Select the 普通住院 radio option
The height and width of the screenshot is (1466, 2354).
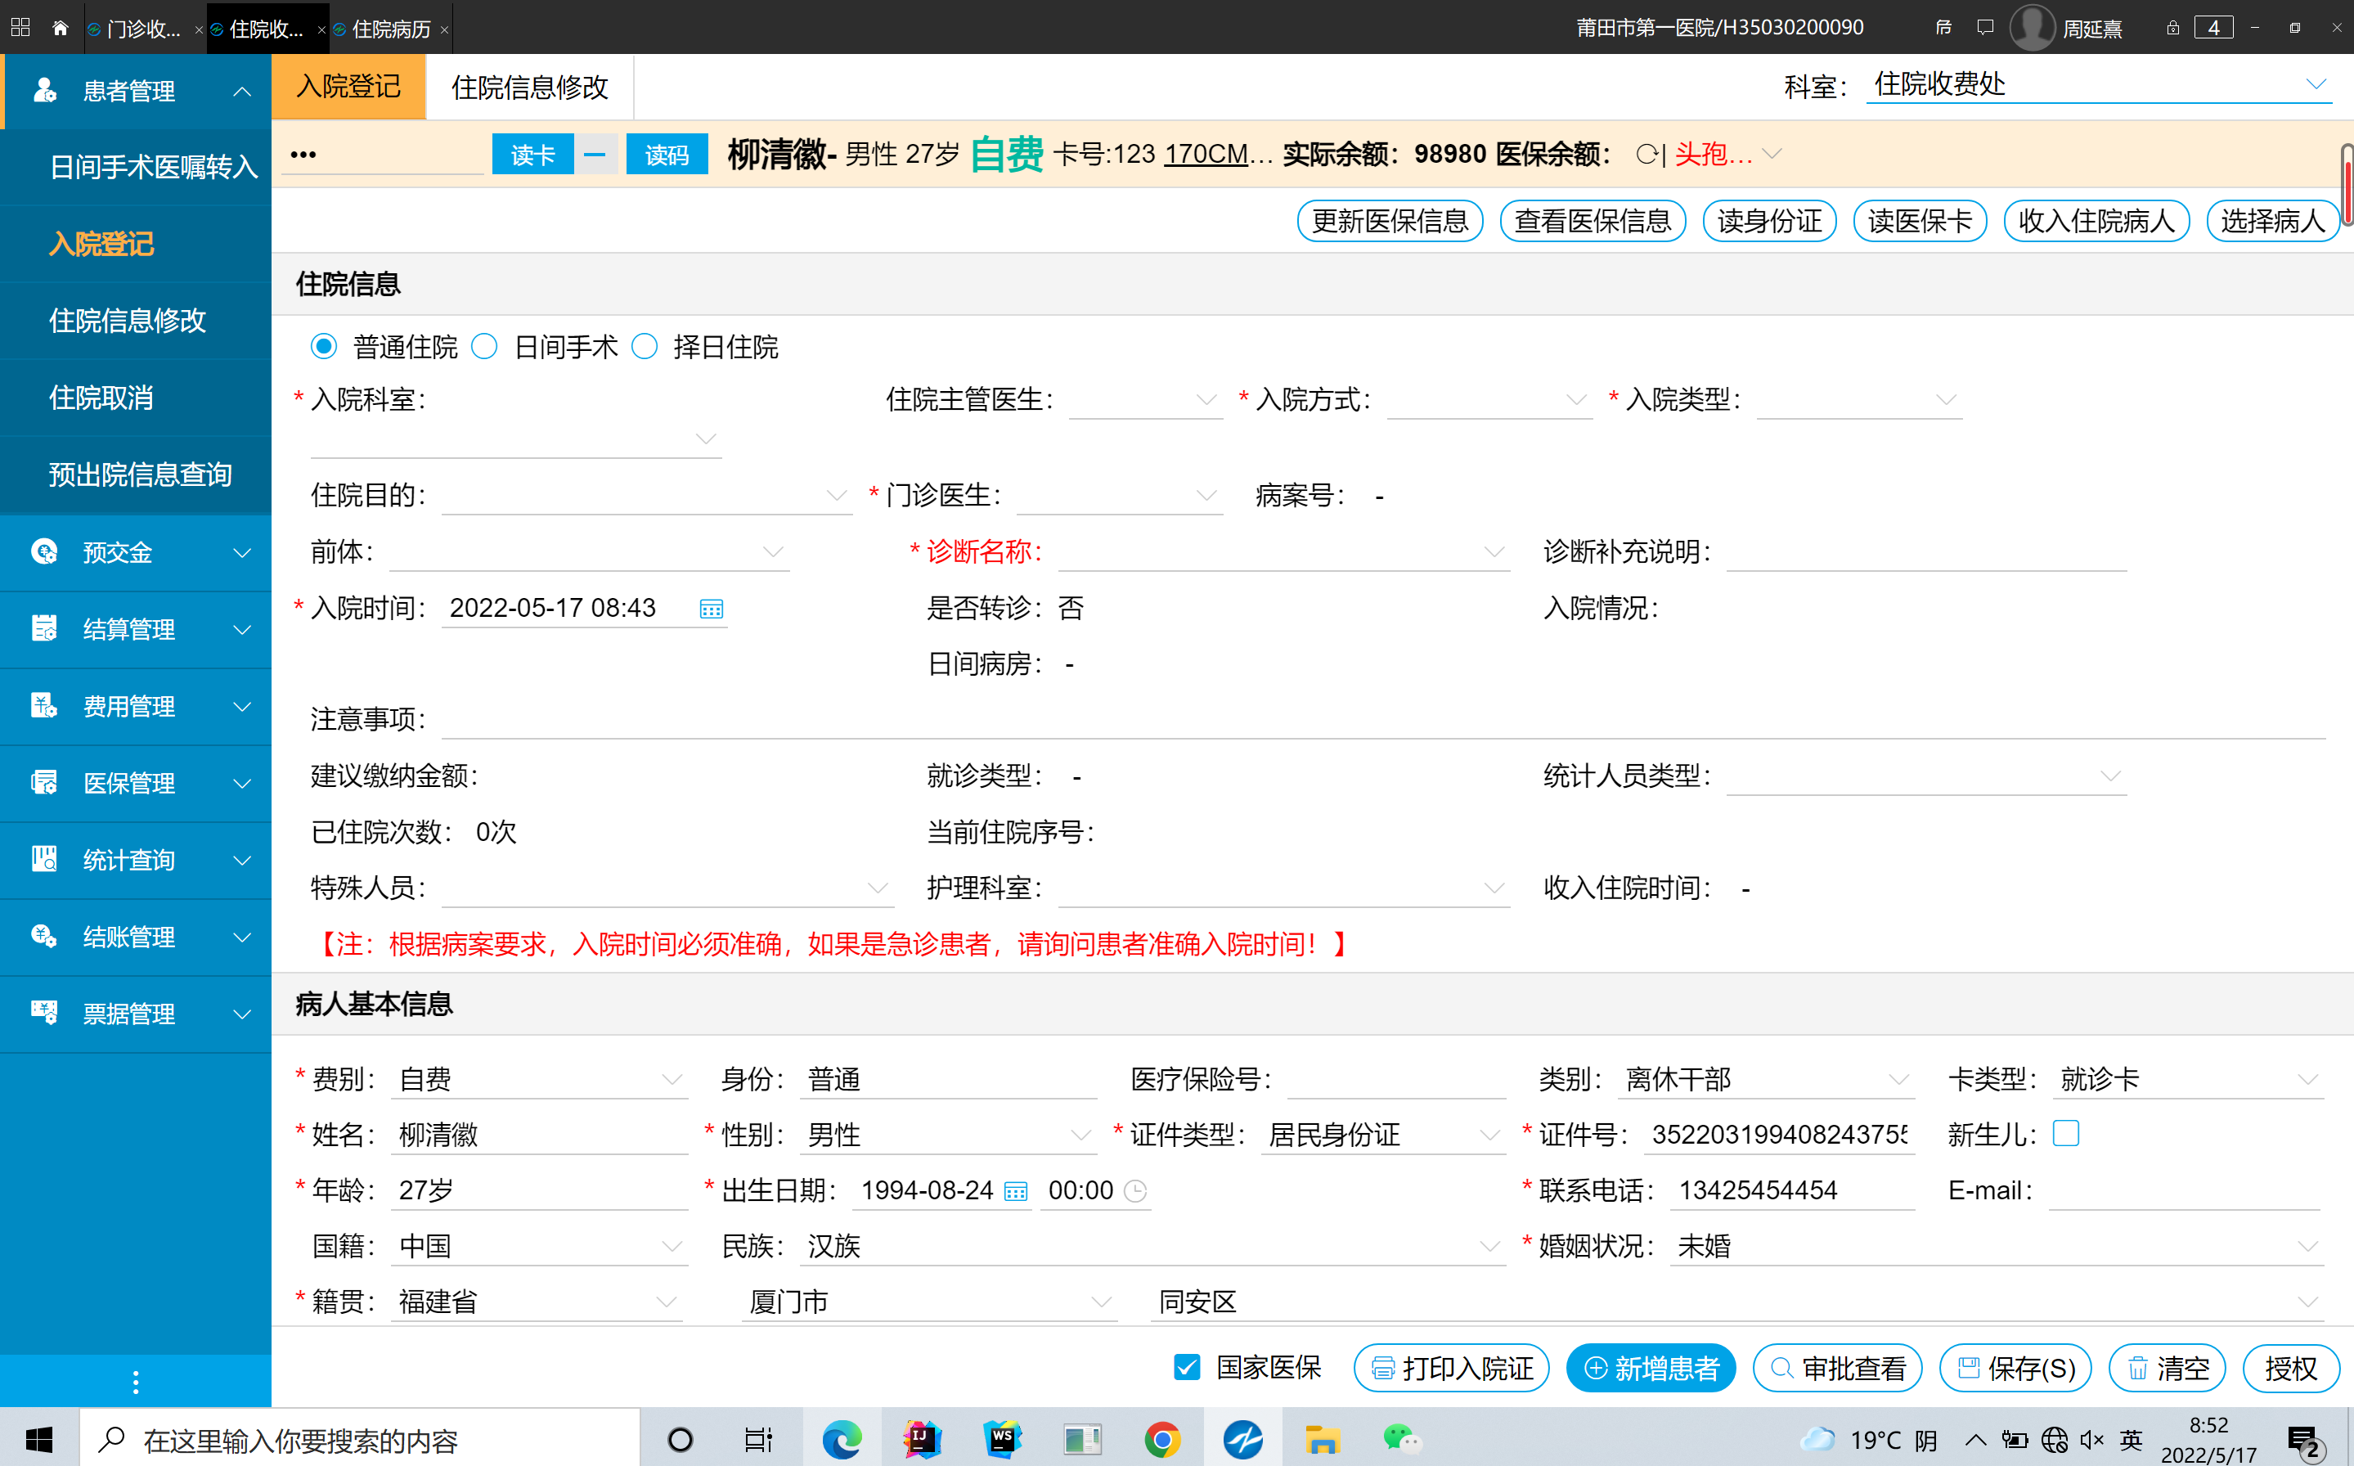click(x=324, y=346)
